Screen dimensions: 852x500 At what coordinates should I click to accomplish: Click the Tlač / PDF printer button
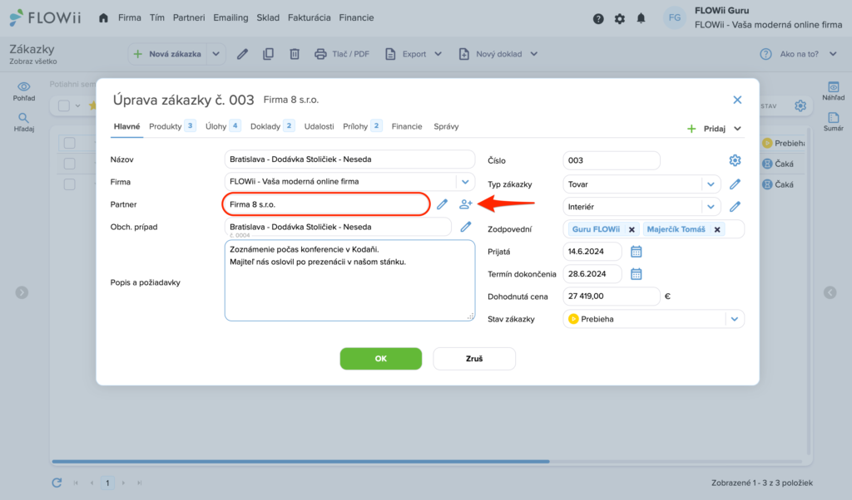pyautogui.click(x=342, y=54)
